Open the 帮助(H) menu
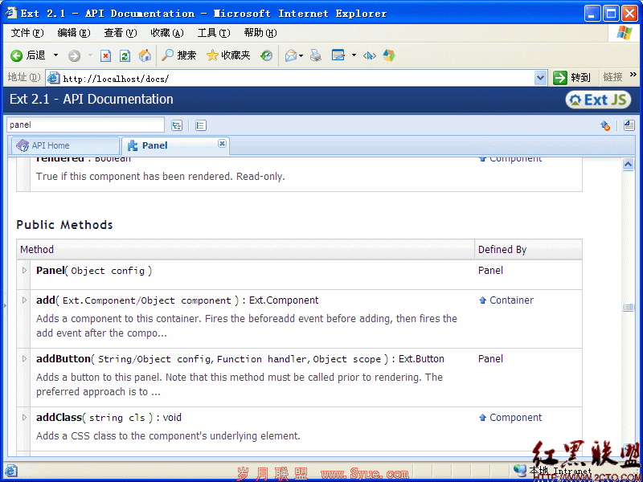This screenshot has height=482, width=643. 260,33
